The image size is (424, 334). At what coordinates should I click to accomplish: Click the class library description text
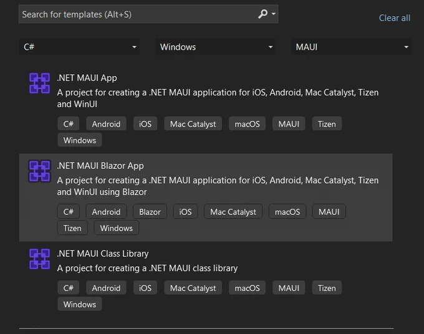(147, 269)
